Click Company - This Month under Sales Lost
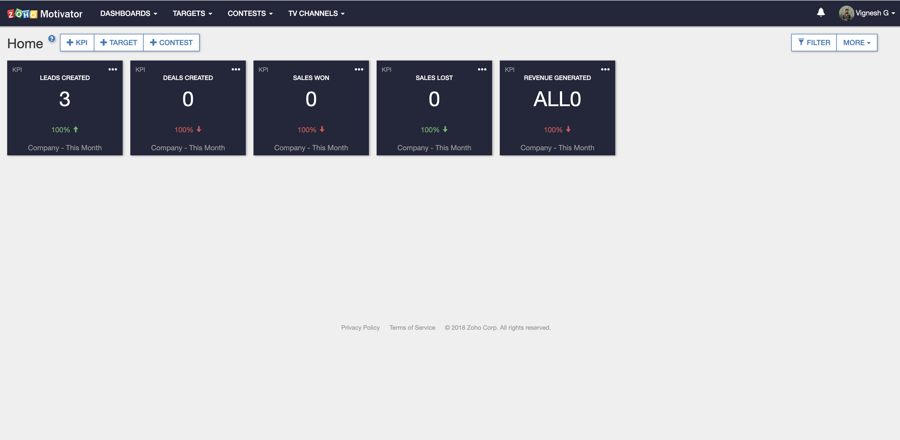Screen dimensions: 900x440 pos(434,148)
